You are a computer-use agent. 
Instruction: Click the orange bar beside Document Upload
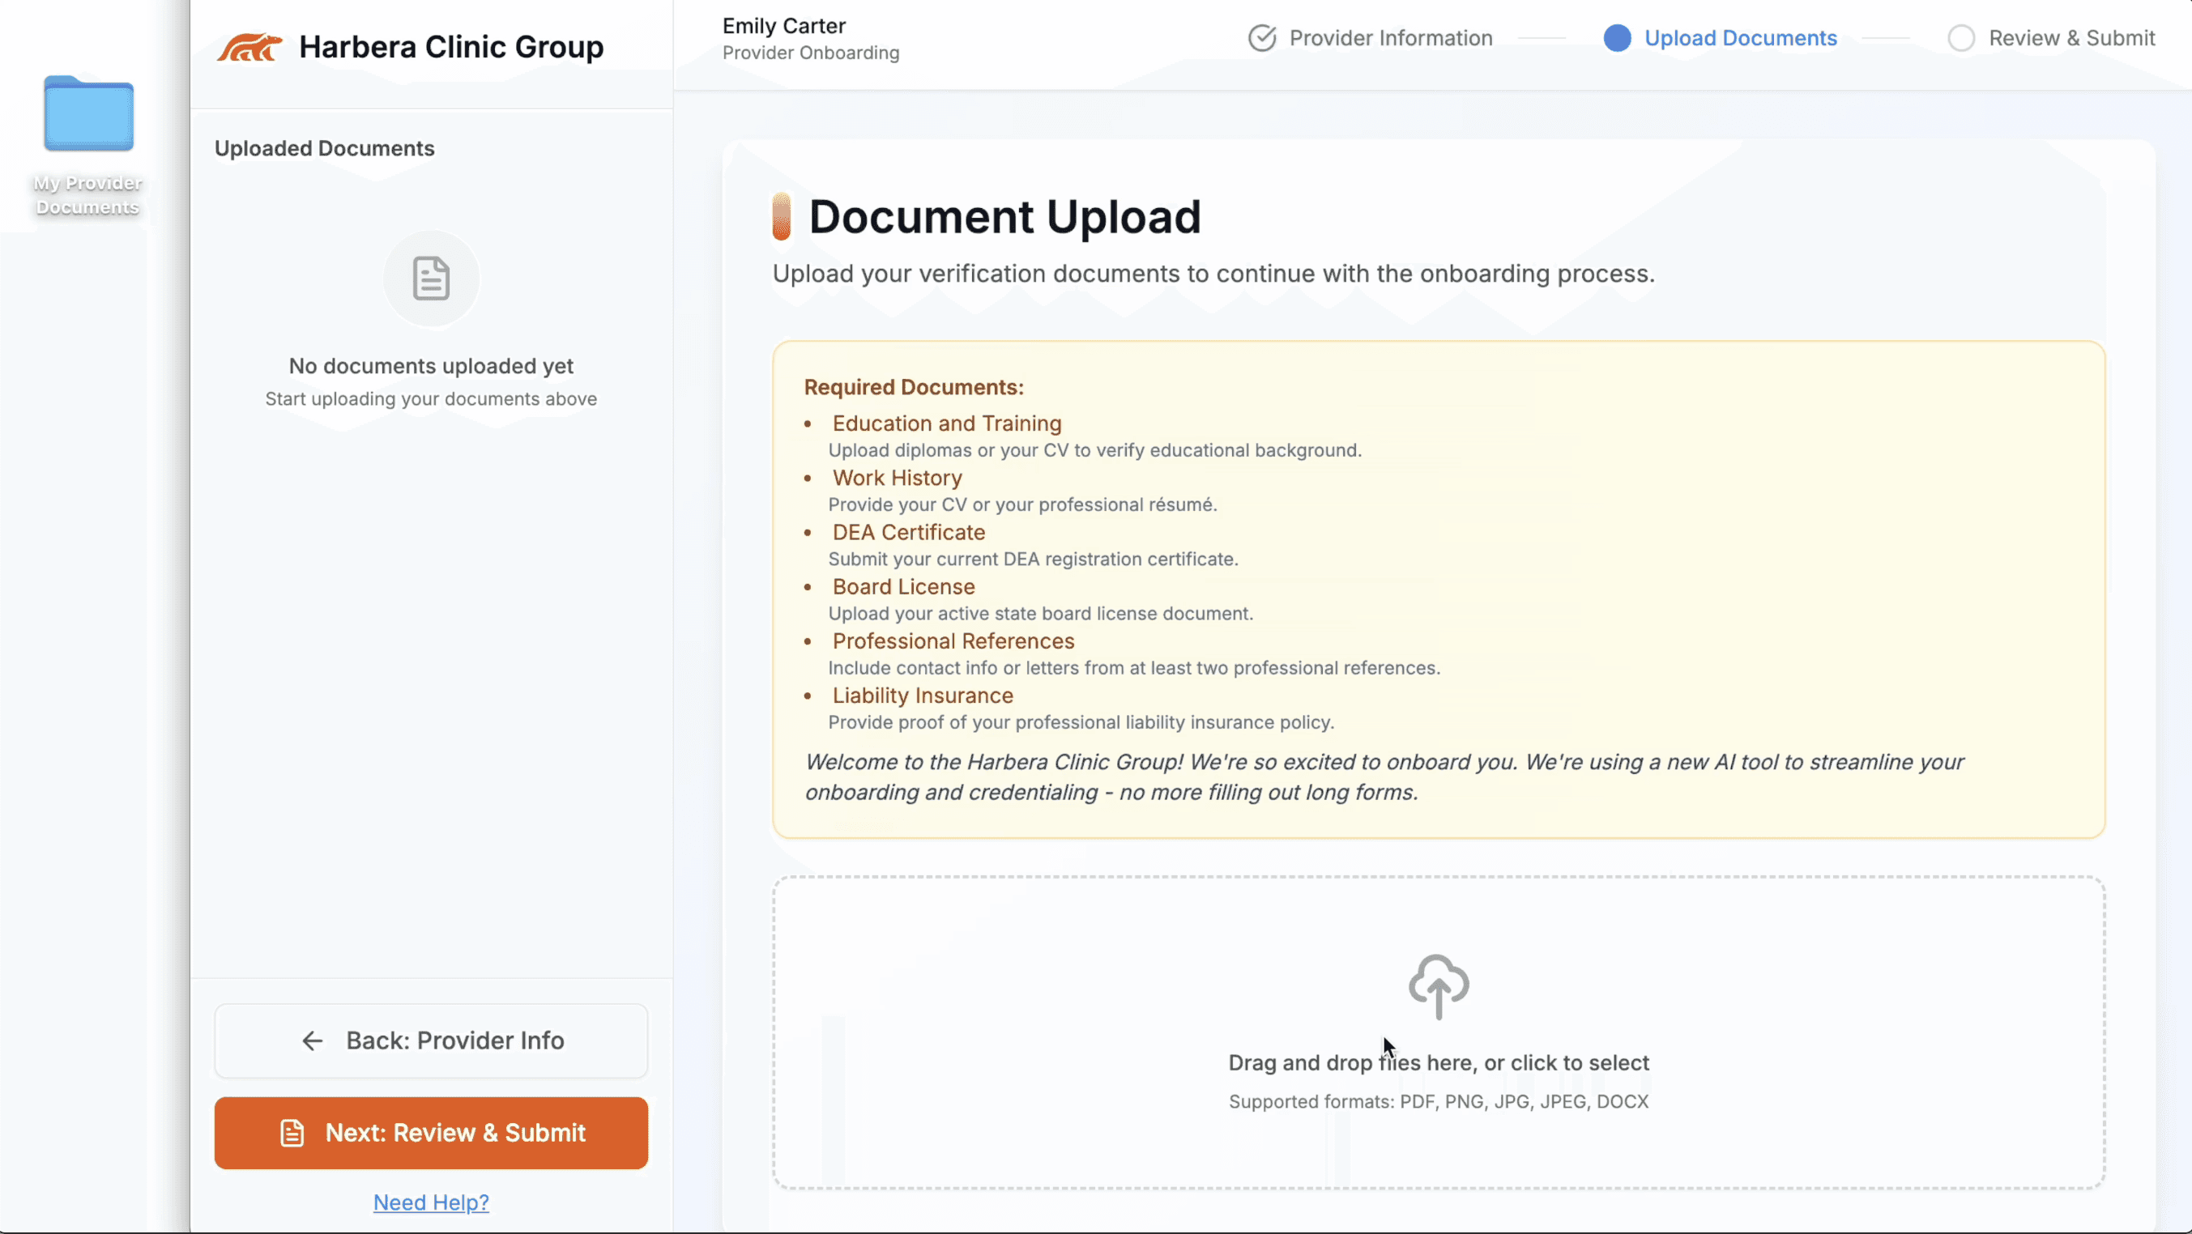[781, 217]
